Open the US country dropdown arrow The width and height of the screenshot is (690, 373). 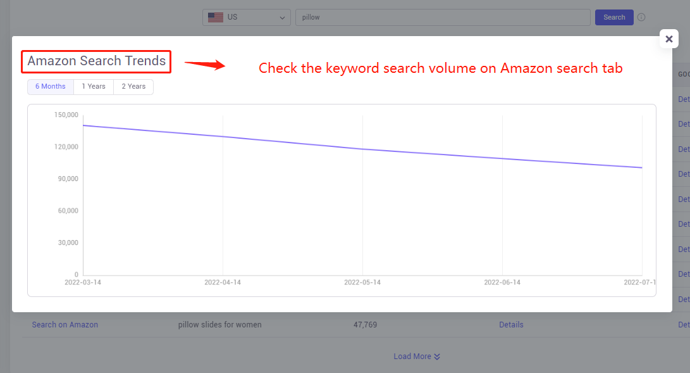click(282, 18)
